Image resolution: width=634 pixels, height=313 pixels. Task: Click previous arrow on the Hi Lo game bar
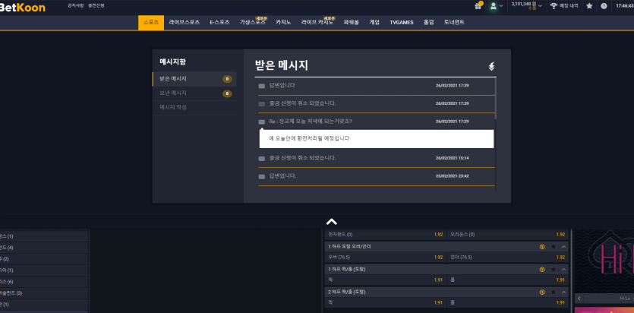click(579, 299)
